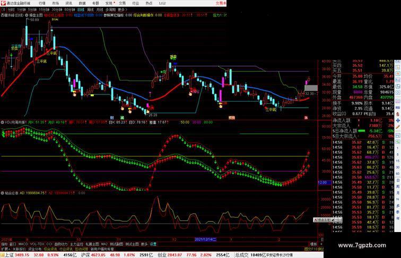Open the 模板 template button

(x=313, y=244)
